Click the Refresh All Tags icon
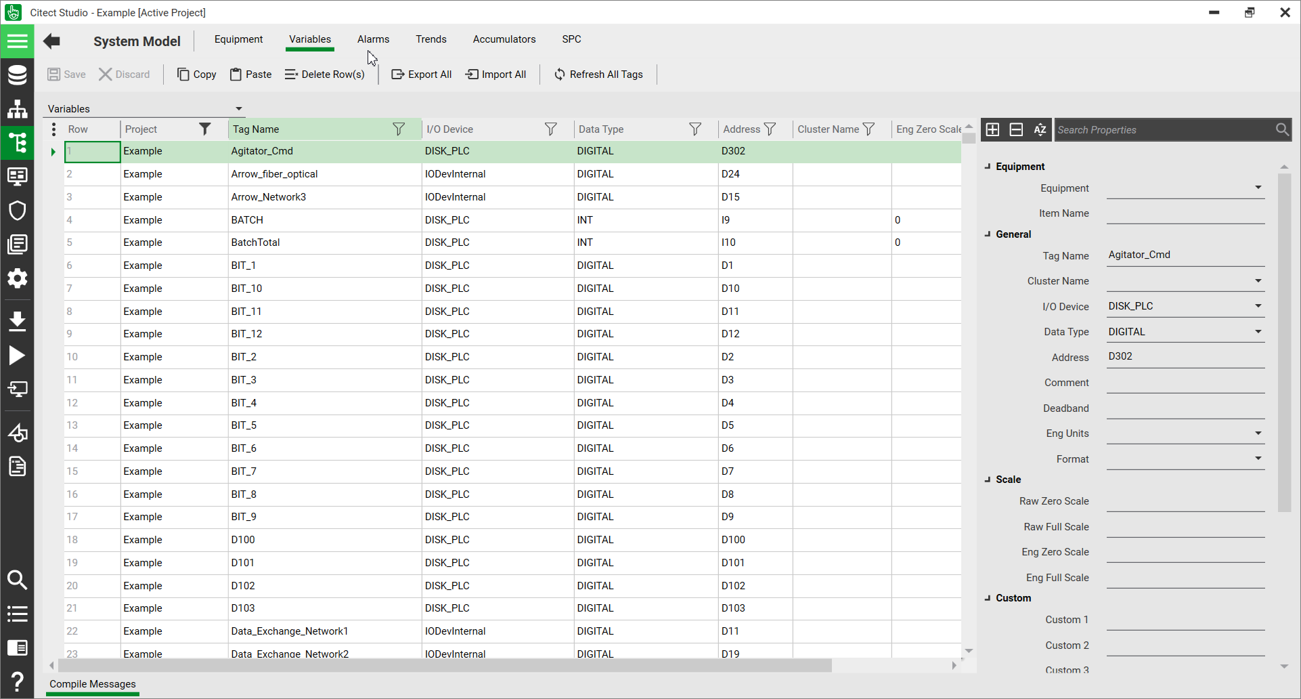Screen dimensions: 1301x699 [x=559, y=75]
